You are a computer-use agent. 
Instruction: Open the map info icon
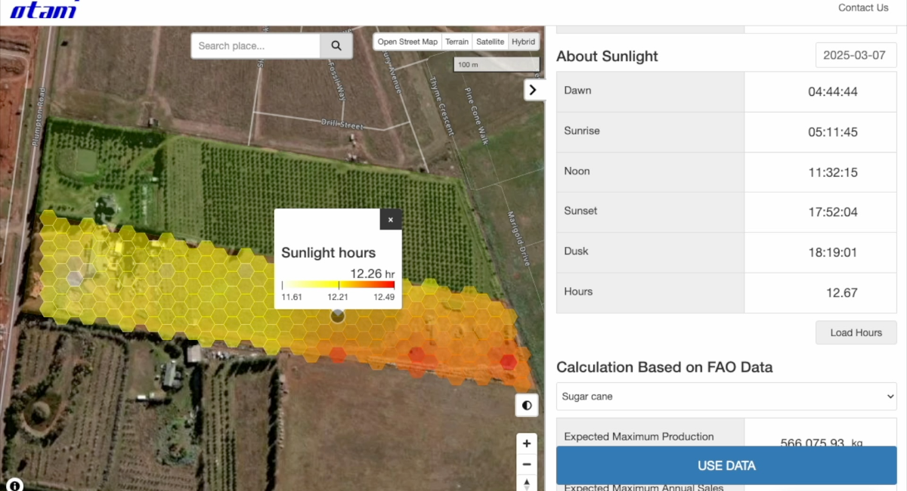coord(14,485)
